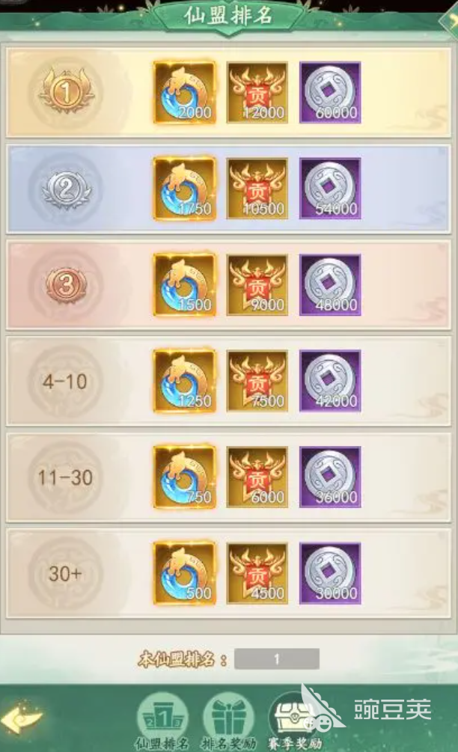The width and height of the screenshot is (458, 752).
Task: Tap the jade ring reward showing 2000
Action: click(184, 93)
